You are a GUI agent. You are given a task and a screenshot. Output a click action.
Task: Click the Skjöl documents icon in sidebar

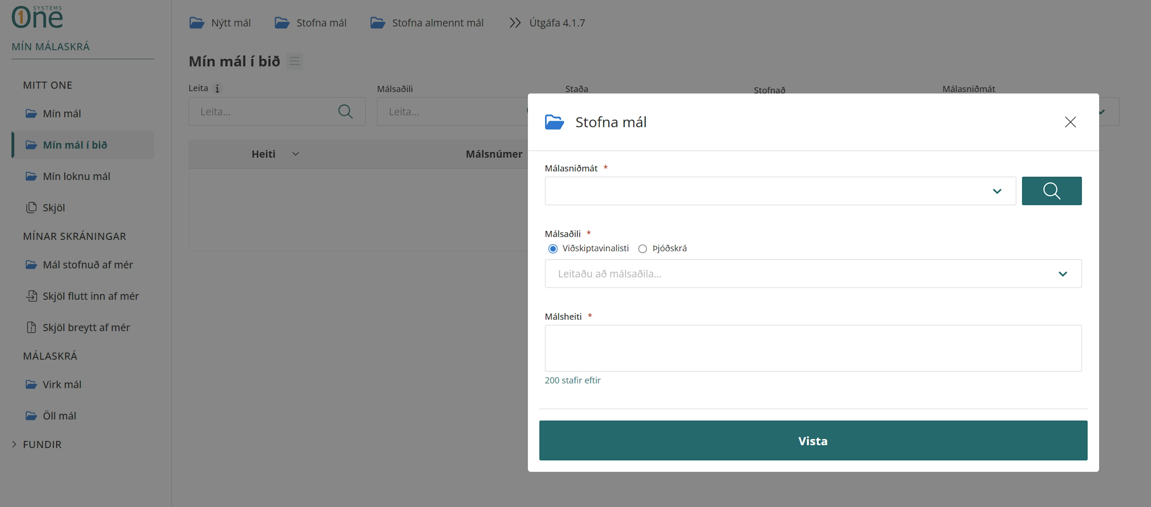point(31,207)
